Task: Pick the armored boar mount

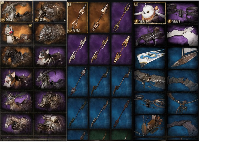Action: pyautogui.click(x=50, y=102)
